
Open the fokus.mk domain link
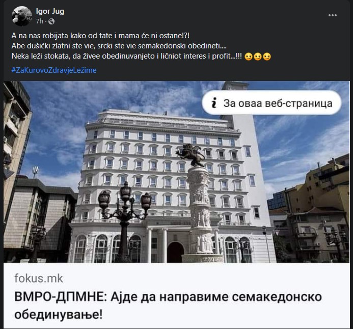point(39,279)
